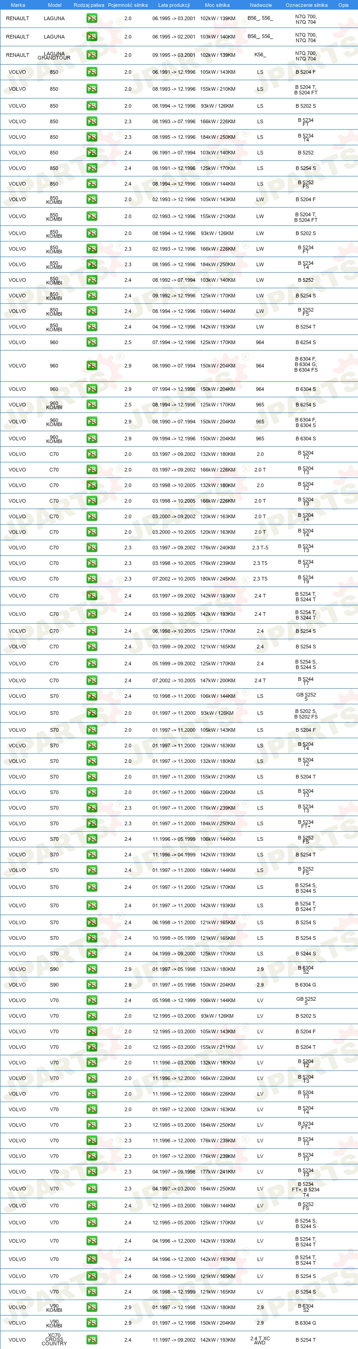Viewport: 358px width, 1349px height.
Task: Click fuel icon for 960 B 6304 FS row
Action: (92, 366)
